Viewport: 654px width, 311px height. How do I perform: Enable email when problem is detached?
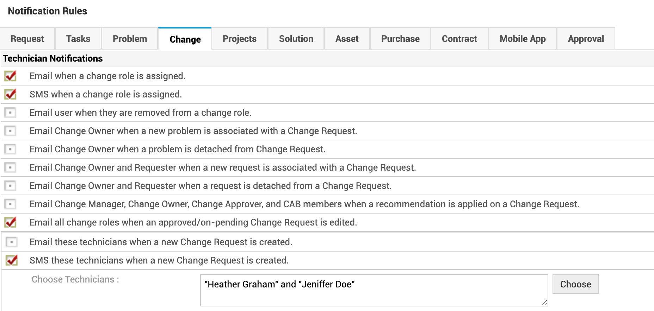[10, 149]
